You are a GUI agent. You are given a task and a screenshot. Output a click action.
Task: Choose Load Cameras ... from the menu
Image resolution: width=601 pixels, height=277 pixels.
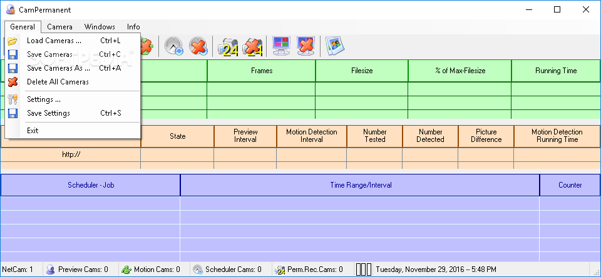pyautogui.click(x=73, y=41)
